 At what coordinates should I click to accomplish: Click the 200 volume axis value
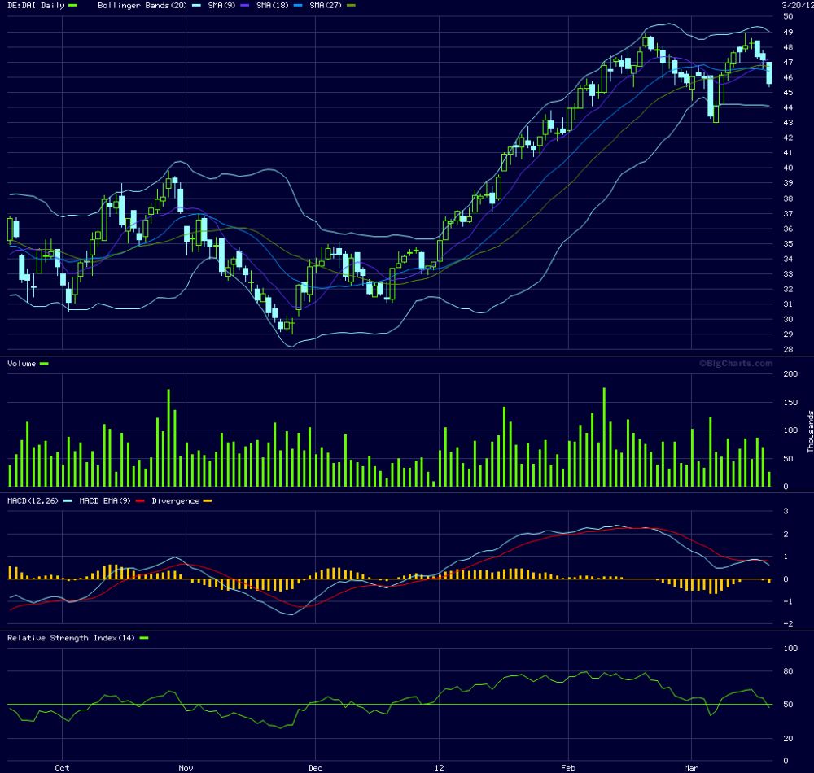coord(790,374)
